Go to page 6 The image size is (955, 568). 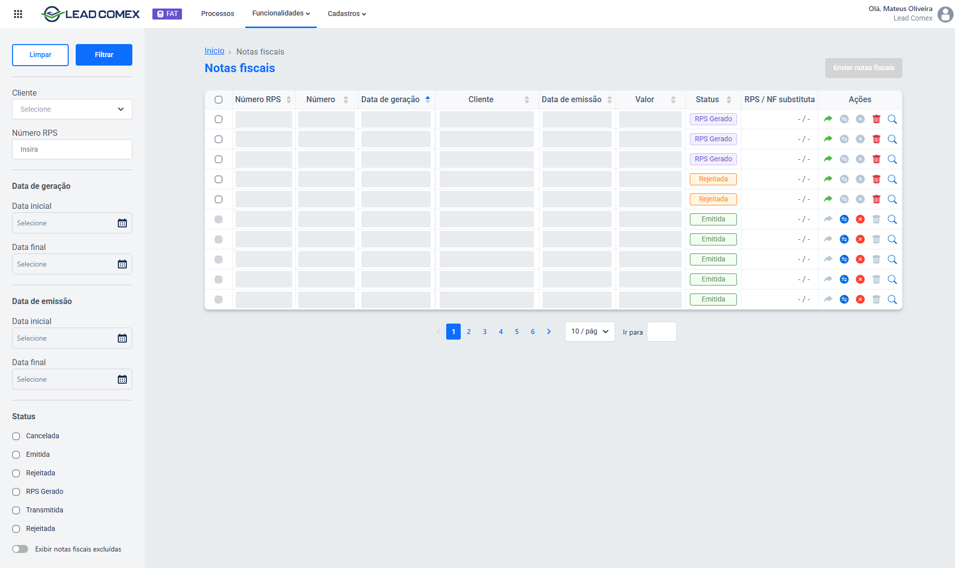533,332
